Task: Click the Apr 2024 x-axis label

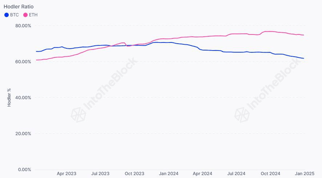Action: (x=202, y=174)
